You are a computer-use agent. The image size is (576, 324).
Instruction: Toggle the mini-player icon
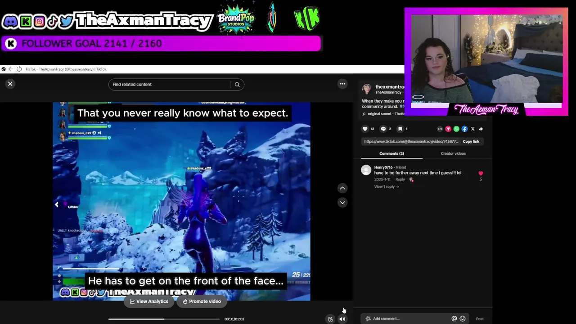[x=330, y=319]
